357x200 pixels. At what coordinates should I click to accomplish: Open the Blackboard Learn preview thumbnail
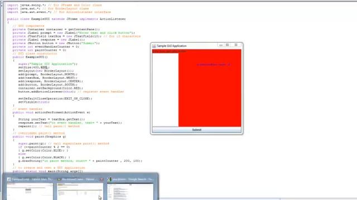tap(80, 192)
